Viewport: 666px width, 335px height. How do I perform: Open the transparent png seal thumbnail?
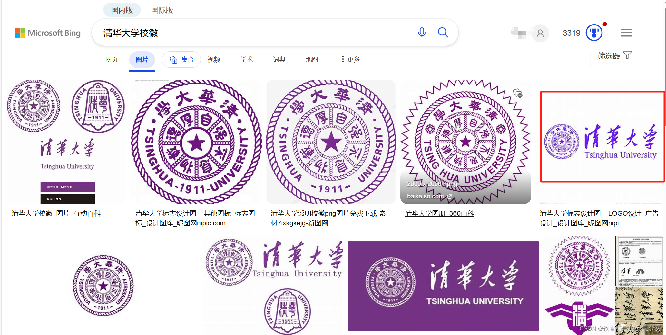coord(331,142)
